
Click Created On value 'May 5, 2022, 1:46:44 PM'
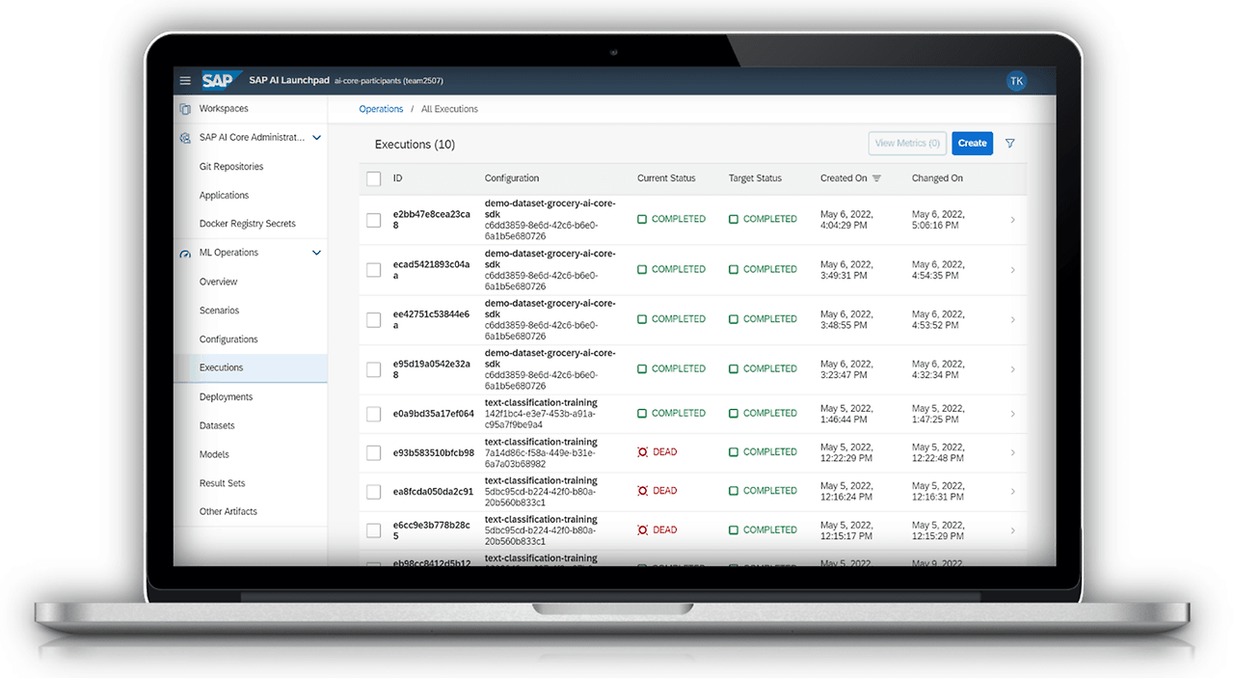(846, 414)
